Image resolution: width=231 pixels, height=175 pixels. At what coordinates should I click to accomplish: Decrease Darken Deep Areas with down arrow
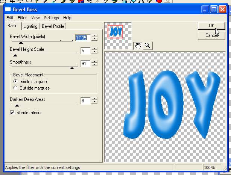click(x=94, y=102)
